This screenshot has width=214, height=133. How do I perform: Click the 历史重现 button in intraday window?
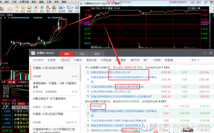[192, 8]
